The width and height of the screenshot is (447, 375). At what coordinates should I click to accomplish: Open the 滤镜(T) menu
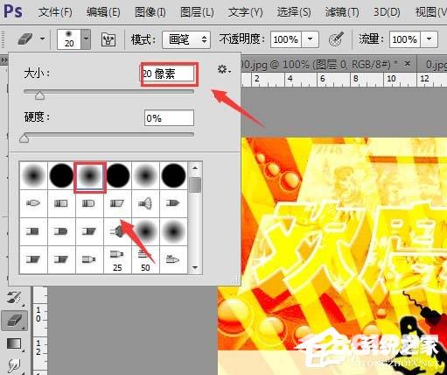pos(342,12)
